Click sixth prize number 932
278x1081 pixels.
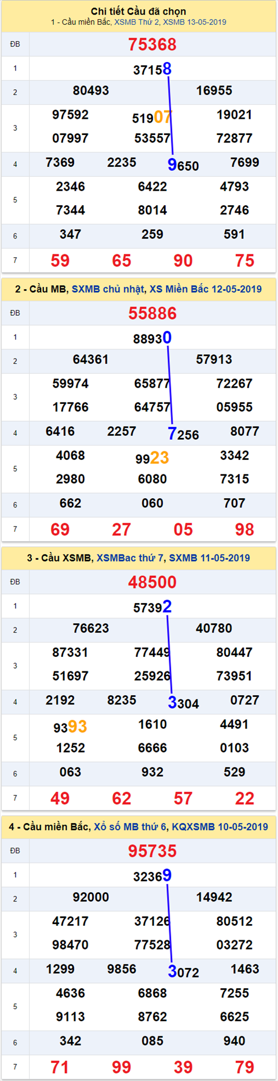click(x=152, y=772)
